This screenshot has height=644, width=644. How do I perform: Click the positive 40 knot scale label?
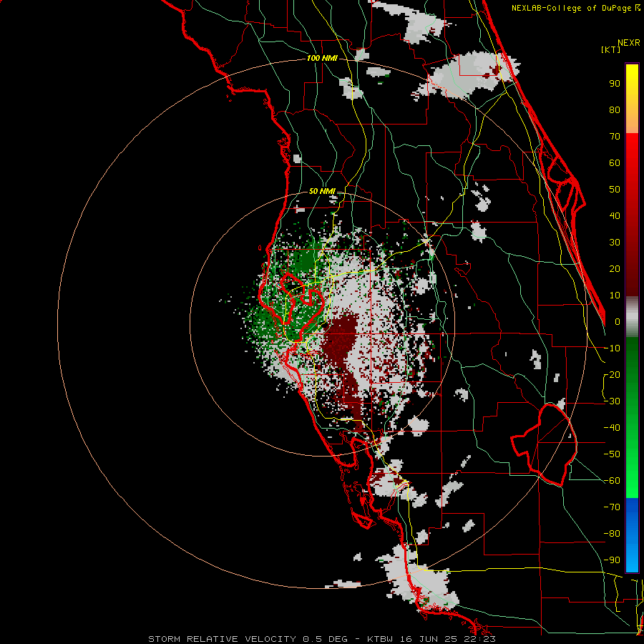pyautogui.click(x=615, y=216)
